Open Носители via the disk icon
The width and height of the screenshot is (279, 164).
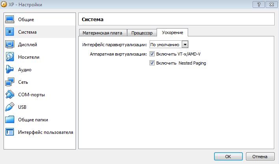tap(10, 57)
